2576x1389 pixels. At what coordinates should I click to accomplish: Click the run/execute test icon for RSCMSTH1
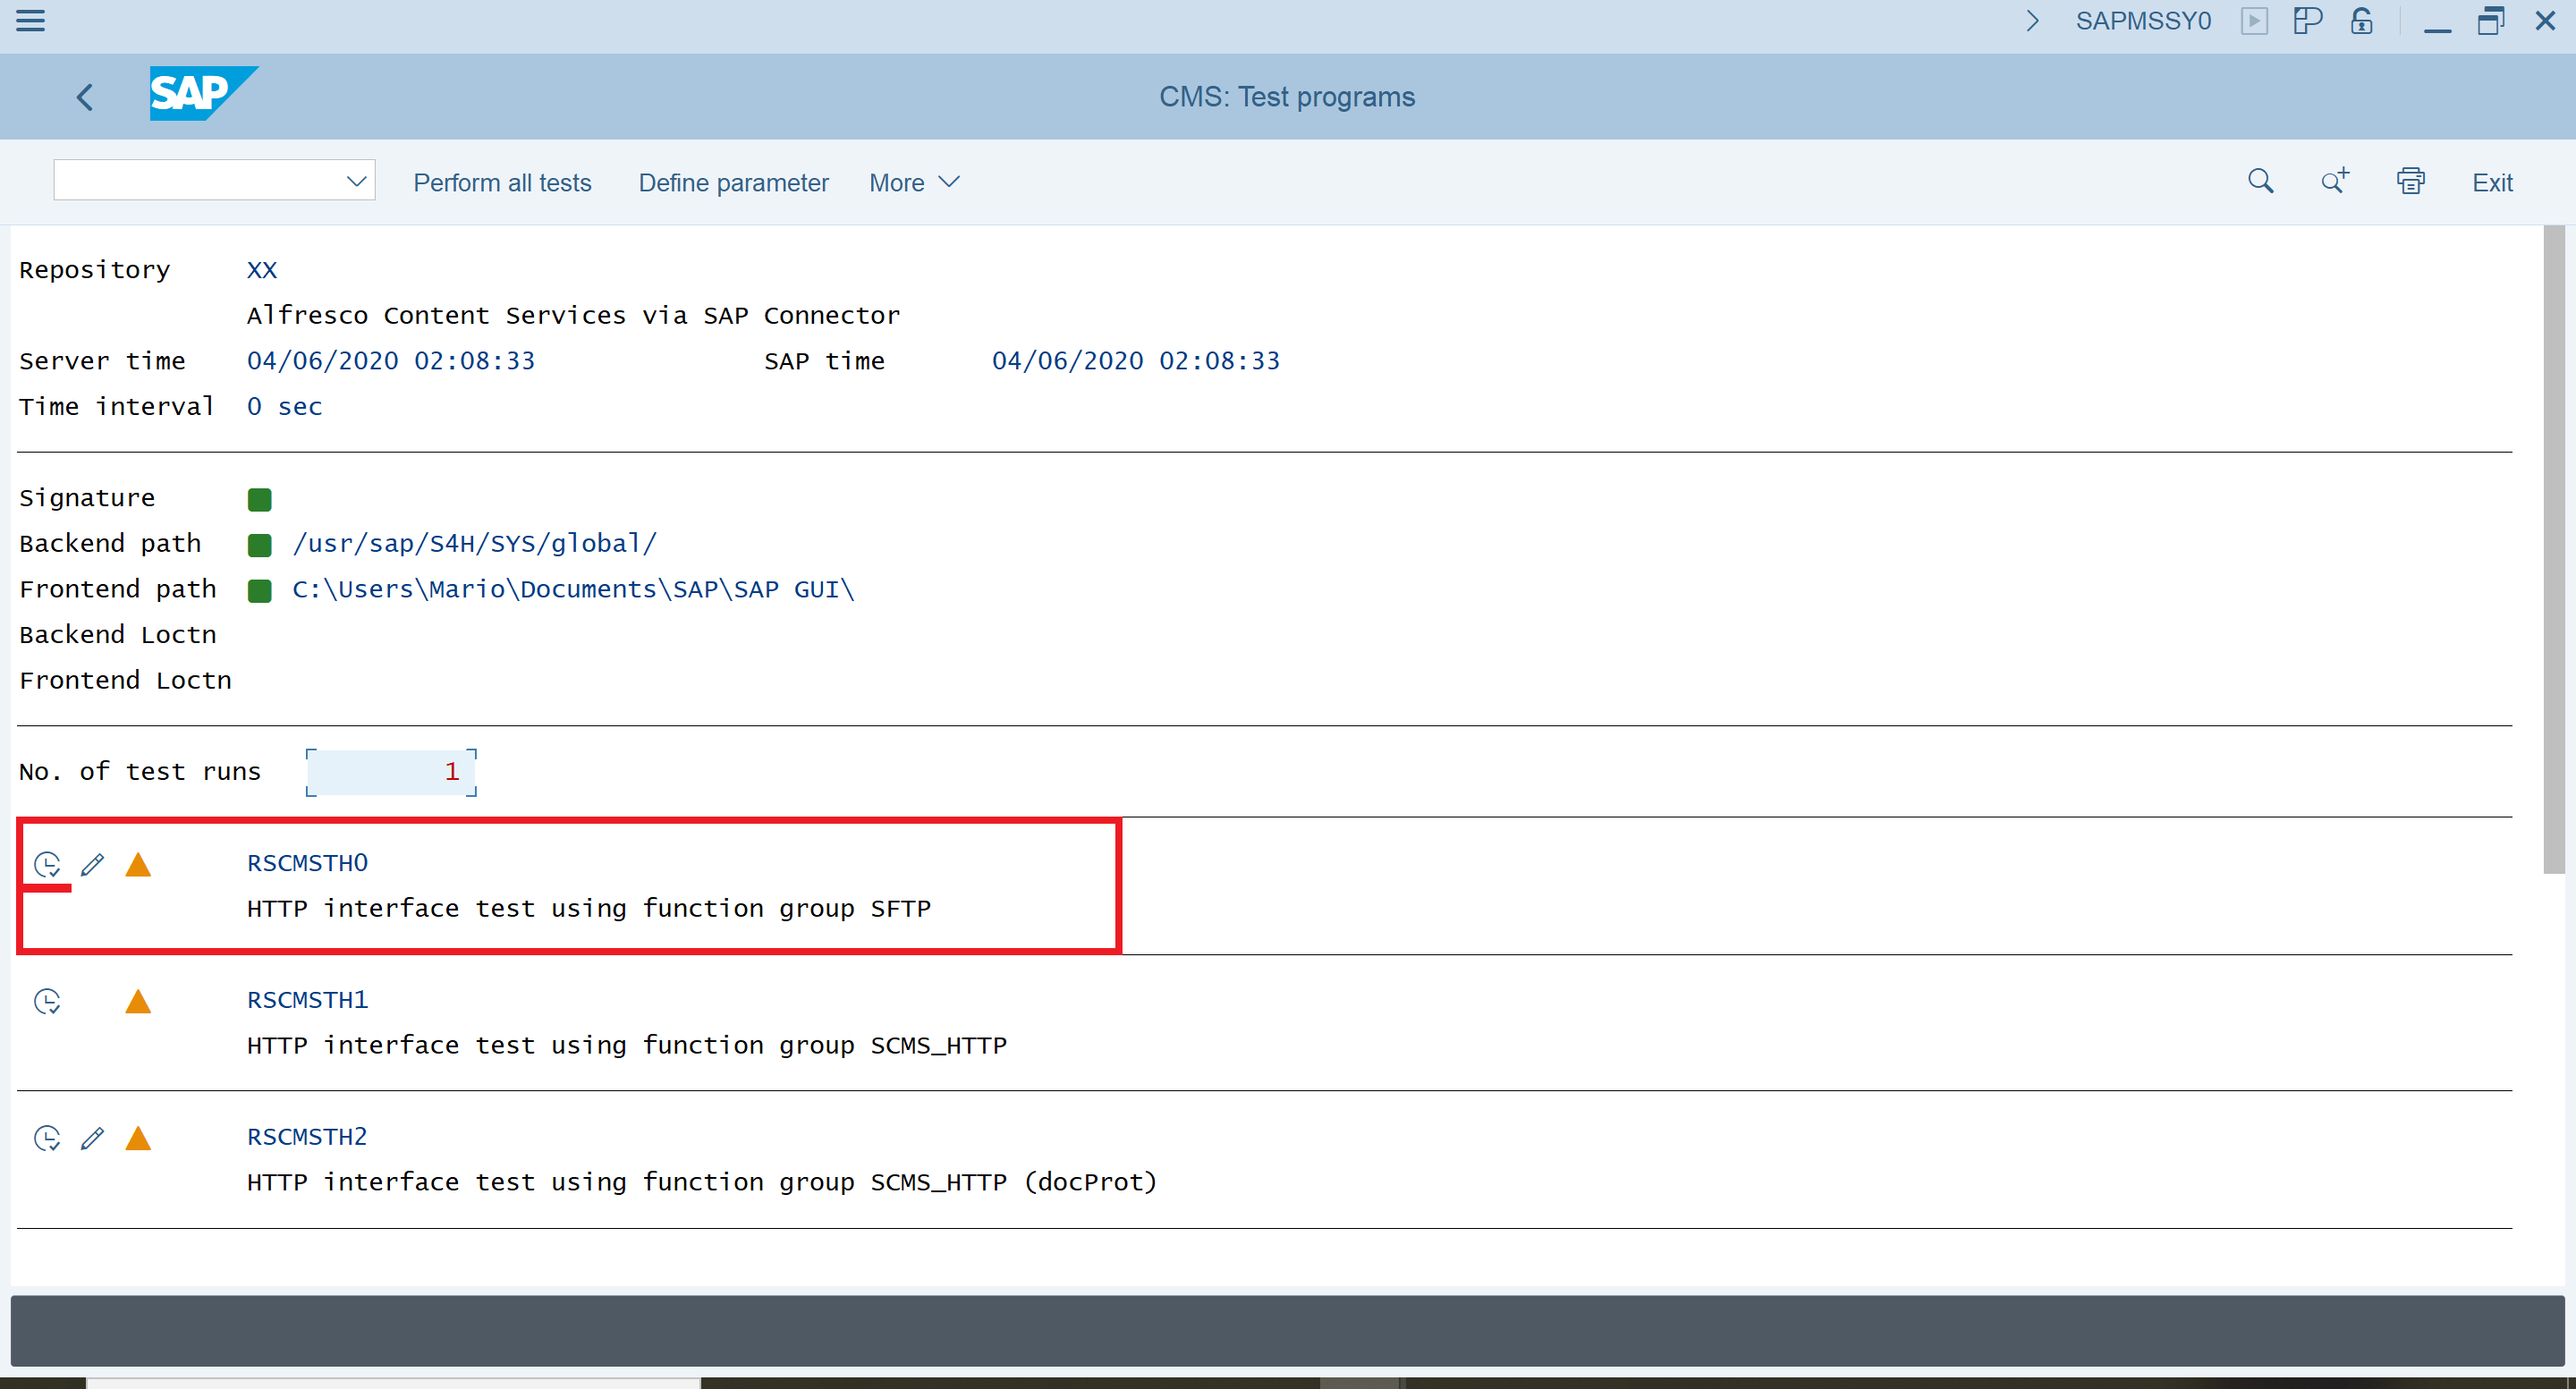48,999
